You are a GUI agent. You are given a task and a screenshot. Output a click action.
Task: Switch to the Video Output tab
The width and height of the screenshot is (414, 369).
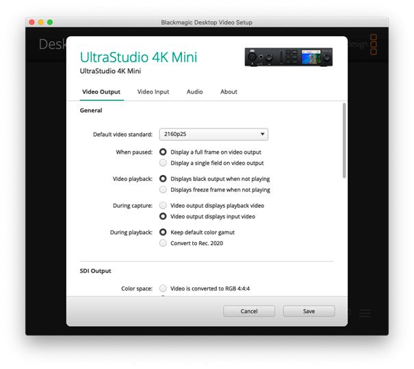coord(101,92)
